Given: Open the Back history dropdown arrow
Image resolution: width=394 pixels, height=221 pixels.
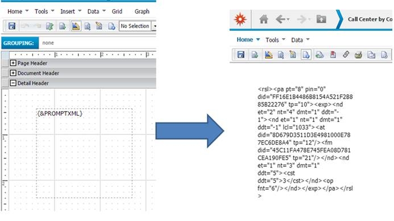Looking at the screenshot, I should (288, 19).
